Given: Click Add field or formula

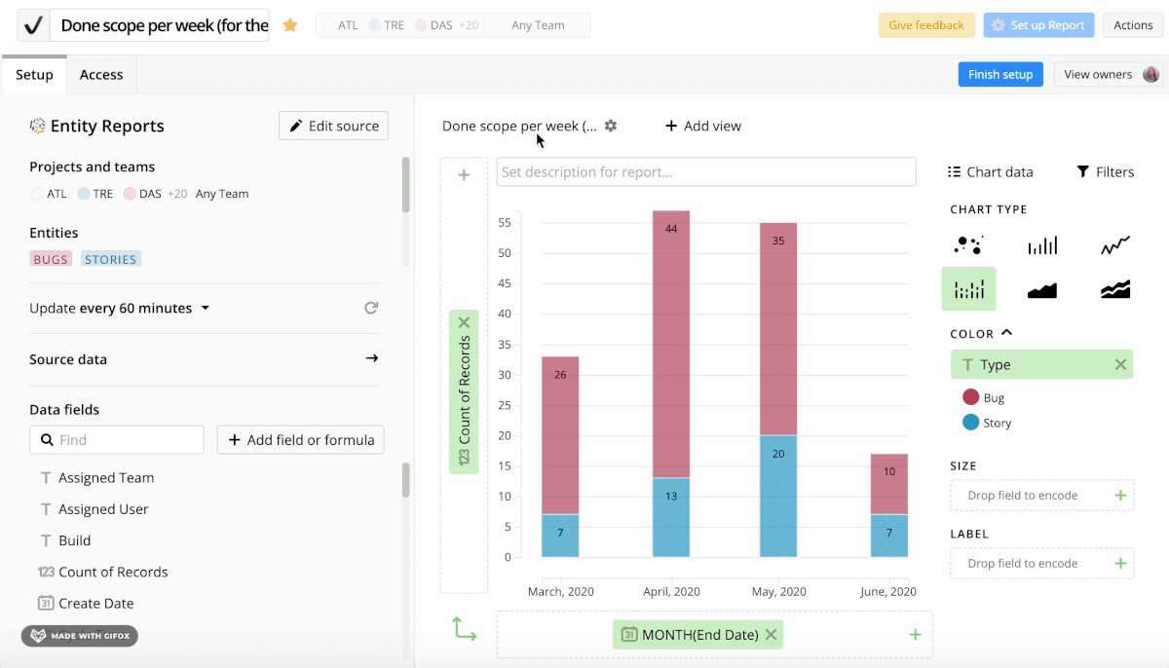Looking at the screenshot, I should point(300,439).
